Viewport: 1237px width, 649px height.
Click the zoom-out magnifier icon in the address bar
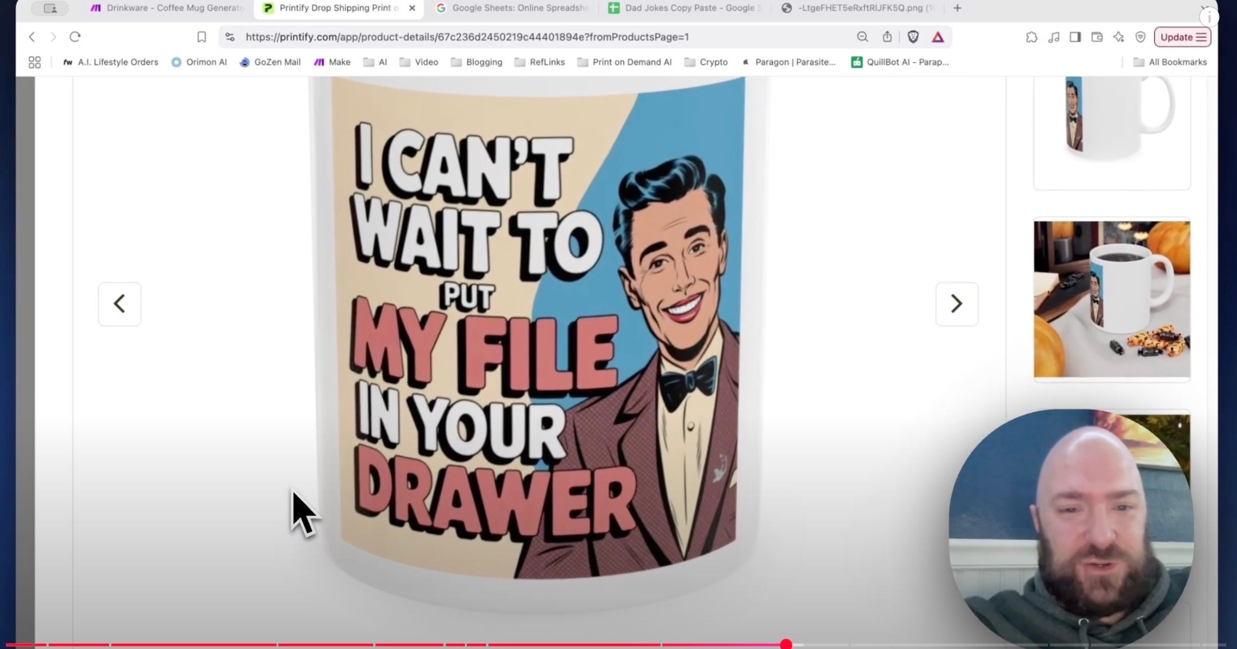pos(862,37)
